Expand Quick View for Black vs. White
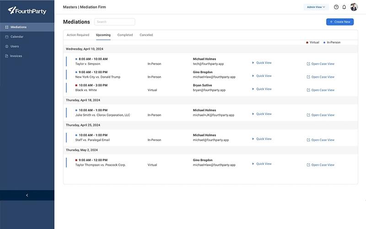 coord(262,89)
